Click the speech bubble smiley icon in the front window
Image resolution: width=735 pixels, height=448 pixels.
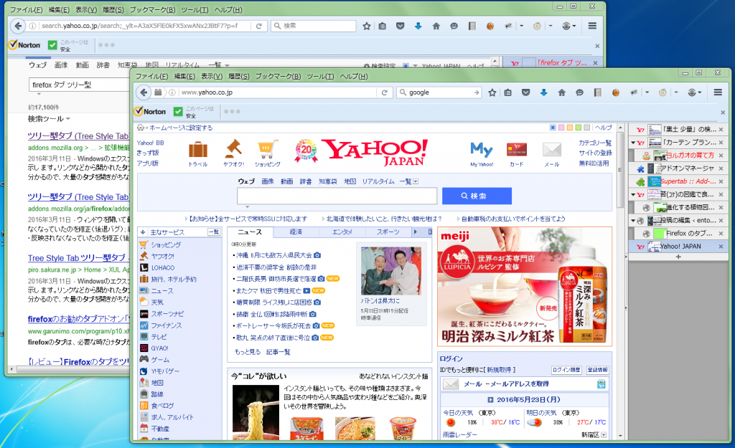pos(579,92)
